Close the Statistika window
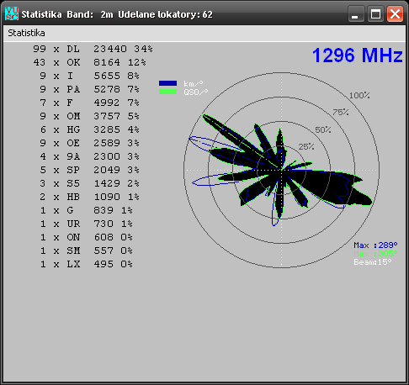 pos(395,13)
